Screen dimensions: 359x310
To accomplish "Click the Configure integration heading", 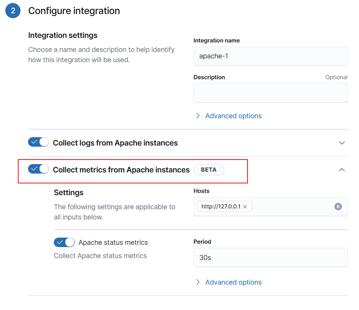I will 74,11.
